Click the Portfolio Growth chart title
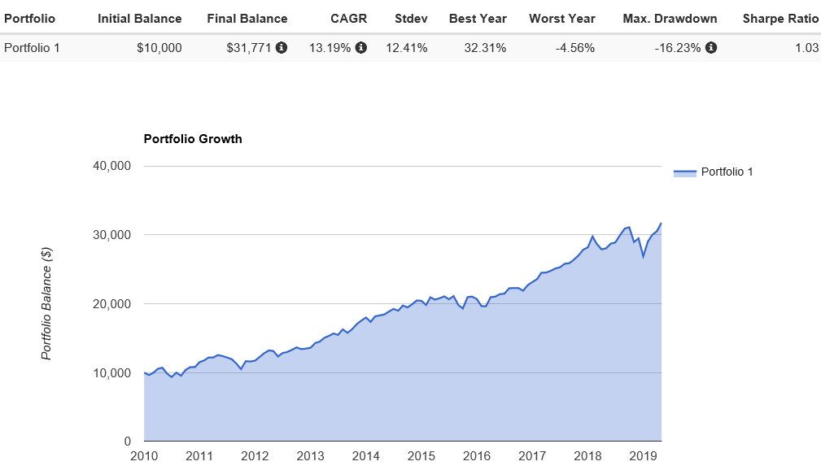The height and width of the screenshot is (470, 821). point(193,138)
